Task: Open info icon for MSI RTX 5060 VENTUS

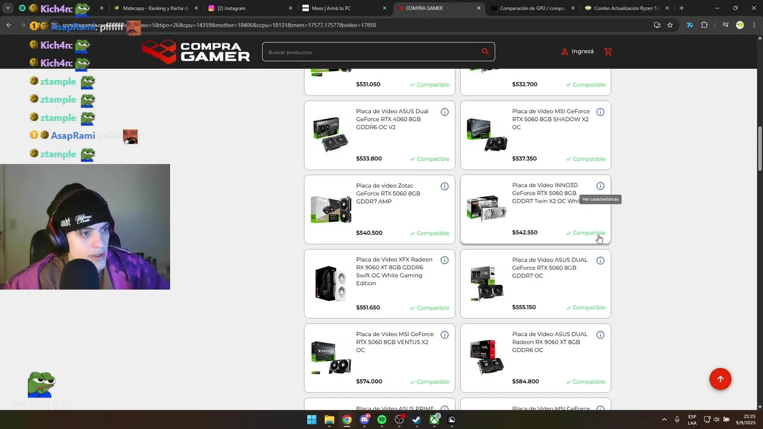Action: 444,335
